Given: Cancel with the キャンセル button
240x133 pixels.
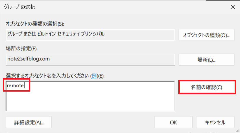Looking at the screenshot, I should pos(215,122).
